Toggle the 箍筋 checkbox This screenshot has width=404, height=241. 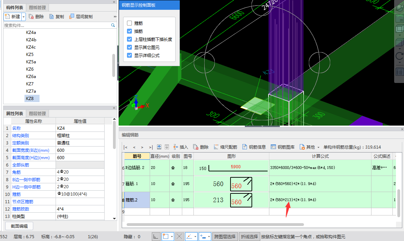pyautogui.click(x=129, y=23)
